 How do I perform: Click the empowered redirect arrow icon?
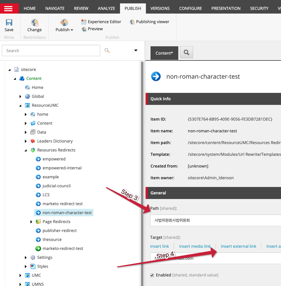tap(38, 159)
